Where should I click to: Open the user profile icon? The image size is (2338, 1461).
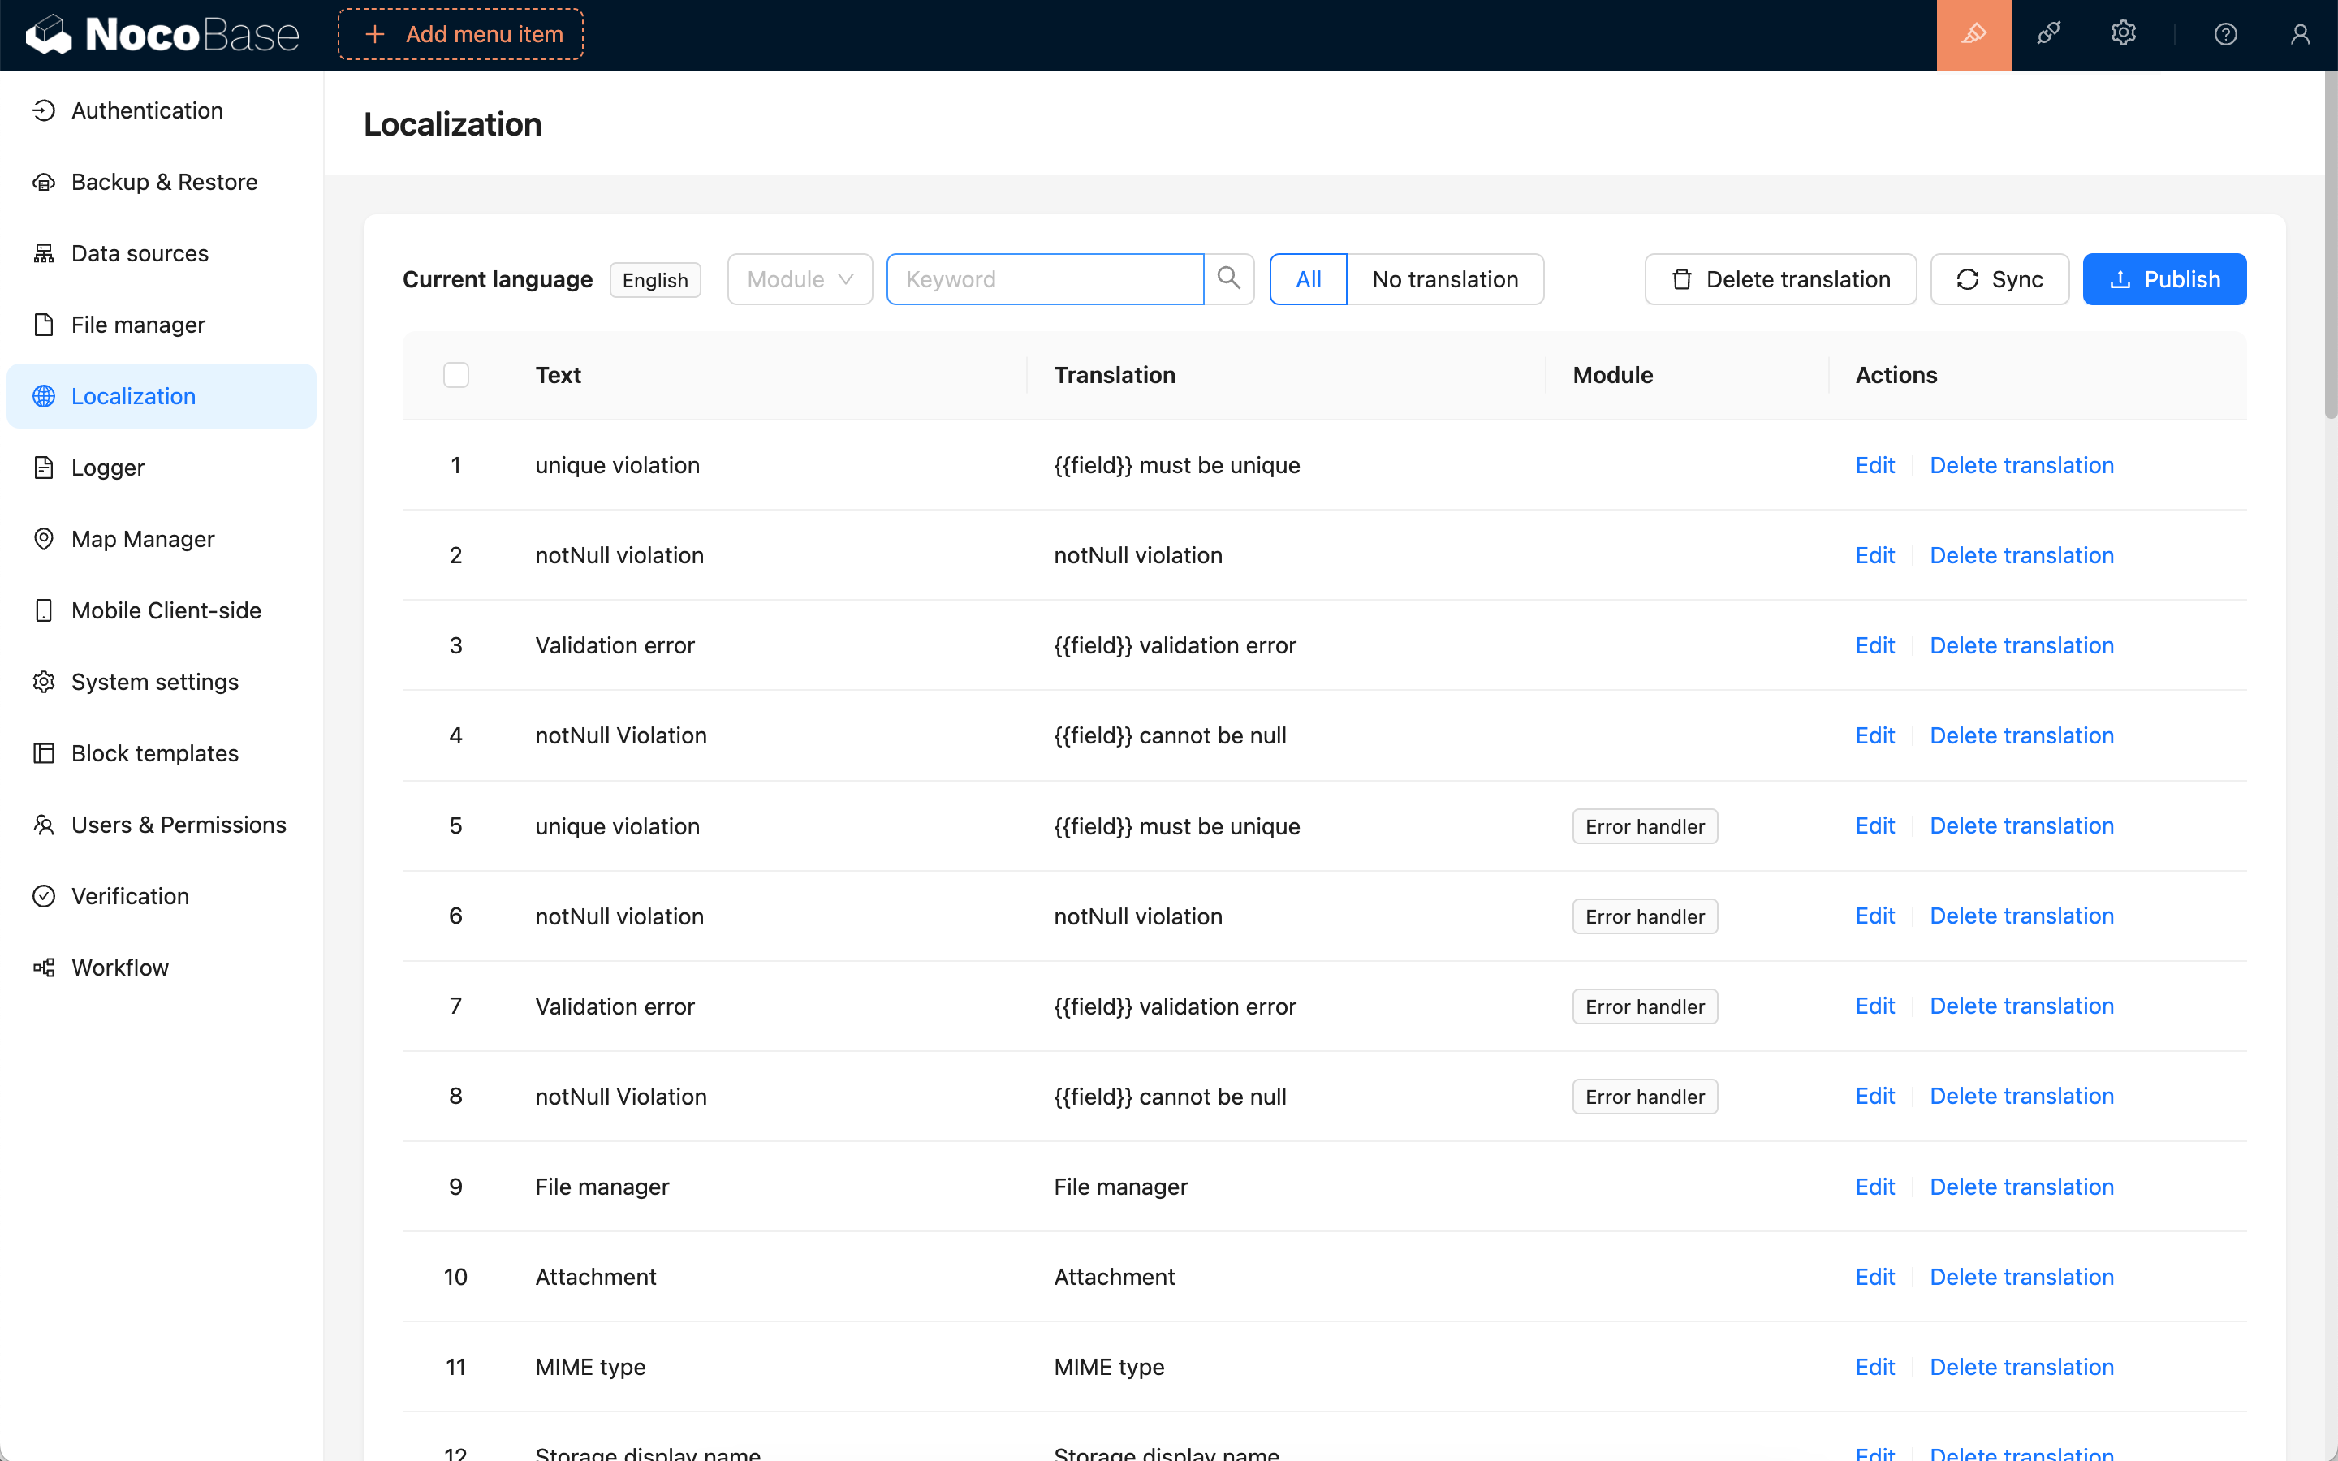[2299, 35]
